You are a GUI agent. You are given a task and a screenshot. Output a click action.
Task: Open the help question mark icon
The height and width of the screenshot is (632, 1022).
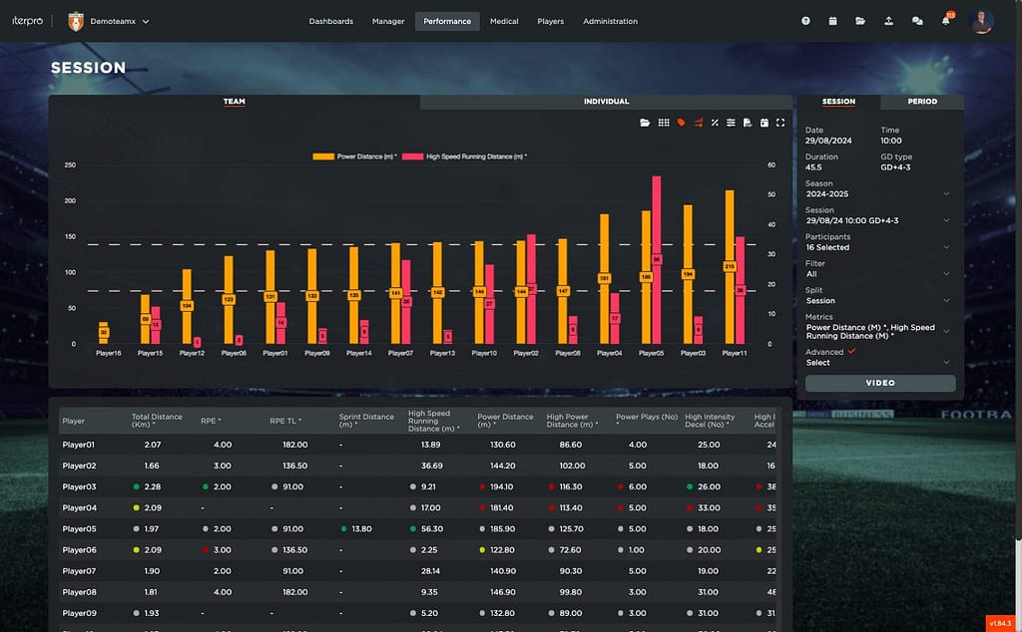coord(804,21)
